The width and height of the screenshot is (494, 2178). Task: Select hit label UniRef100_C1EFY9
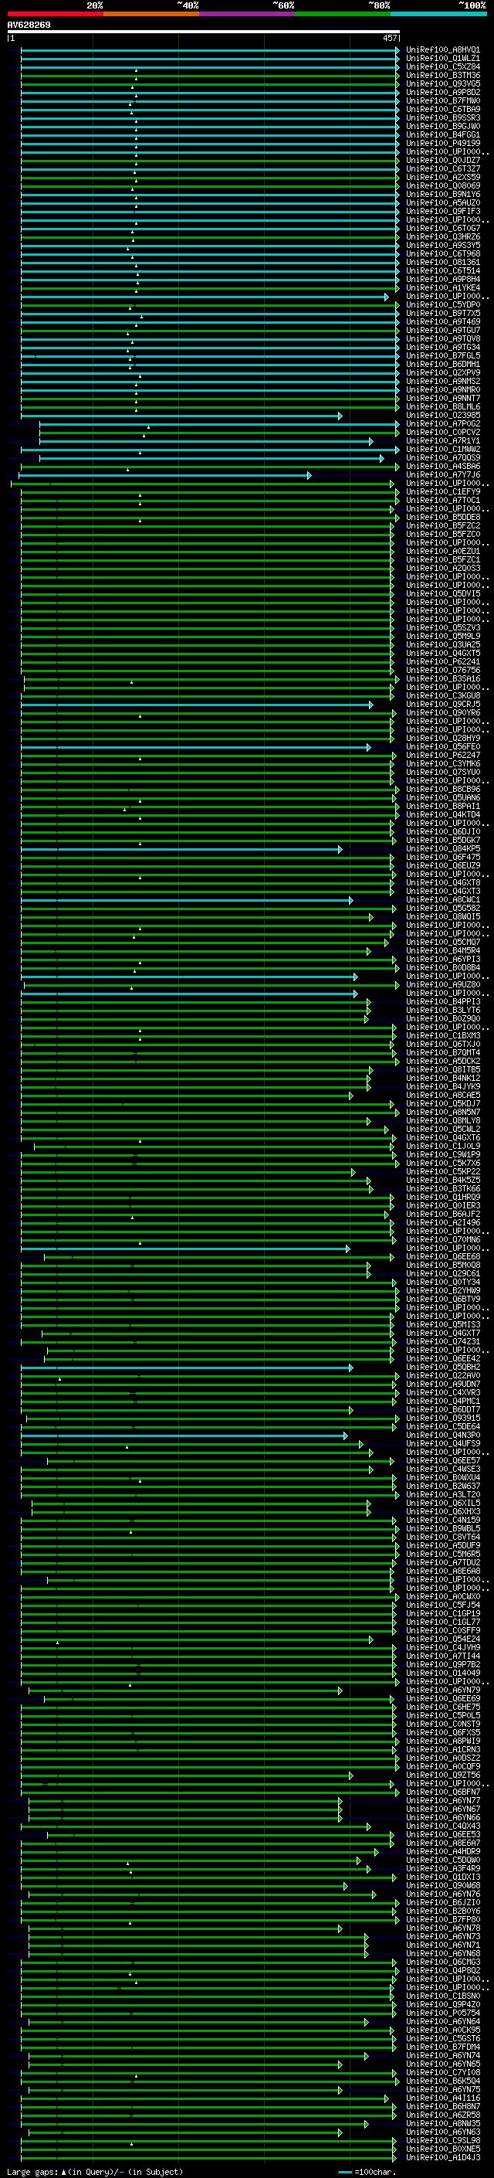point(442,492)
